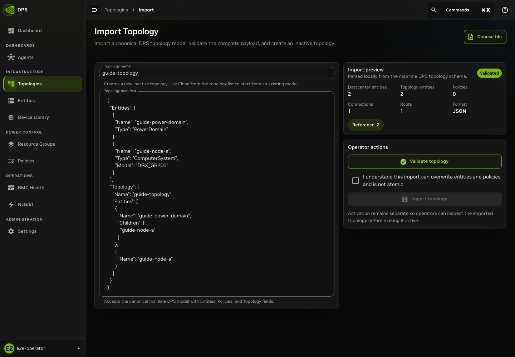The height and width of the screenshot is (357, 515).
Task: Click the disabled Import topology button
Action: (425, 199)
